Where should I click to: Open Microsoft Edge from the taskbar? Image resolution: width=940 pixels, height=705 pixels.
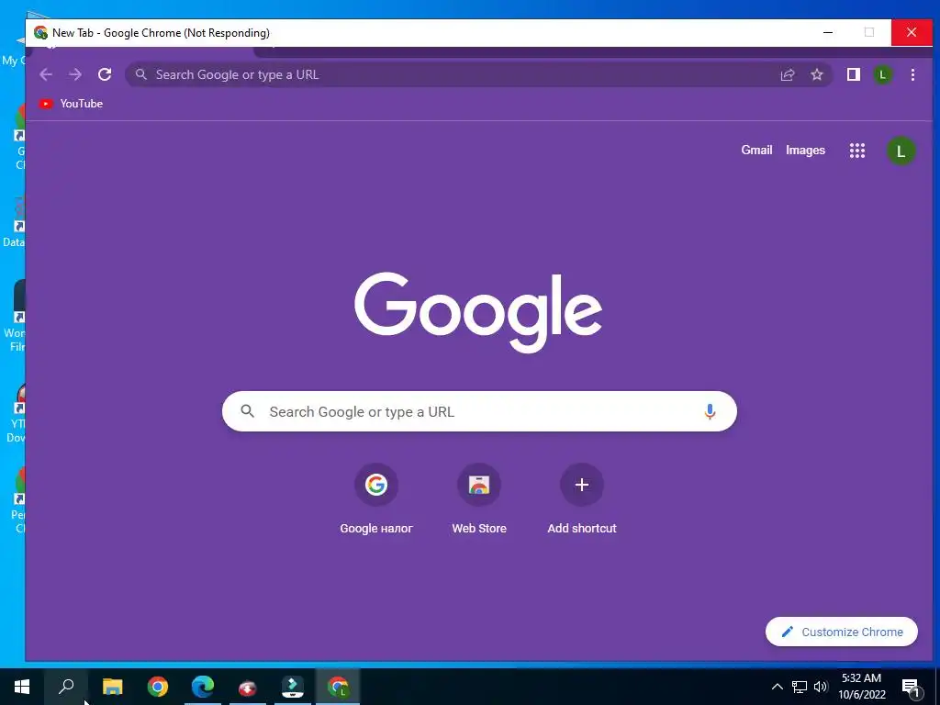click(203, 687)
